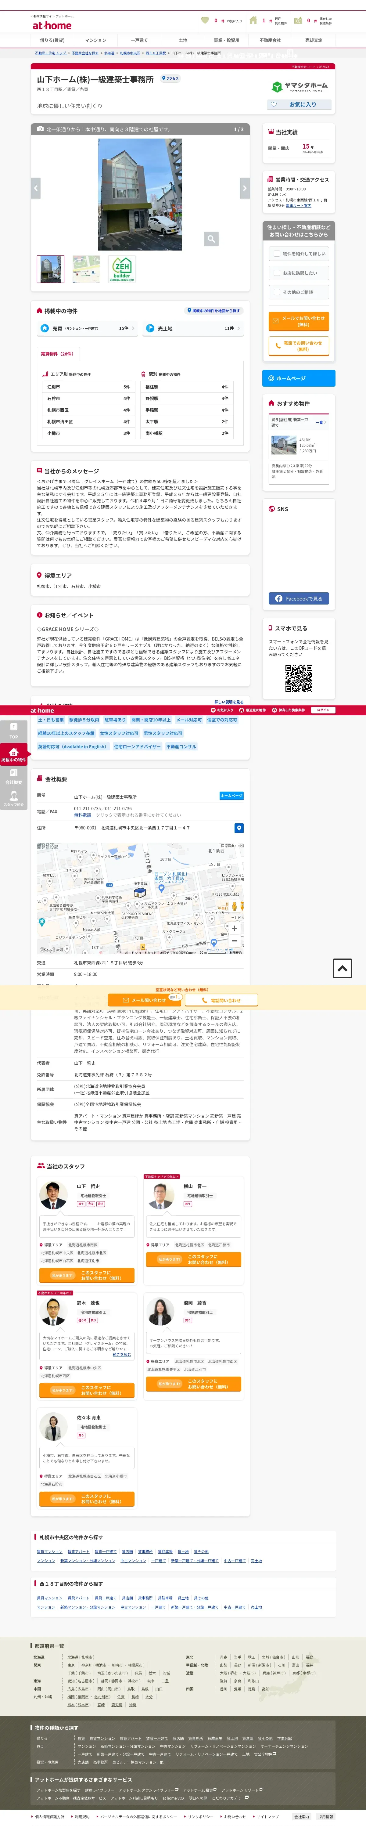The height and width of the screenshot is (1831, 366).
Task: Open 売却査定 navigation menu
Action: (x=314, y=41)
